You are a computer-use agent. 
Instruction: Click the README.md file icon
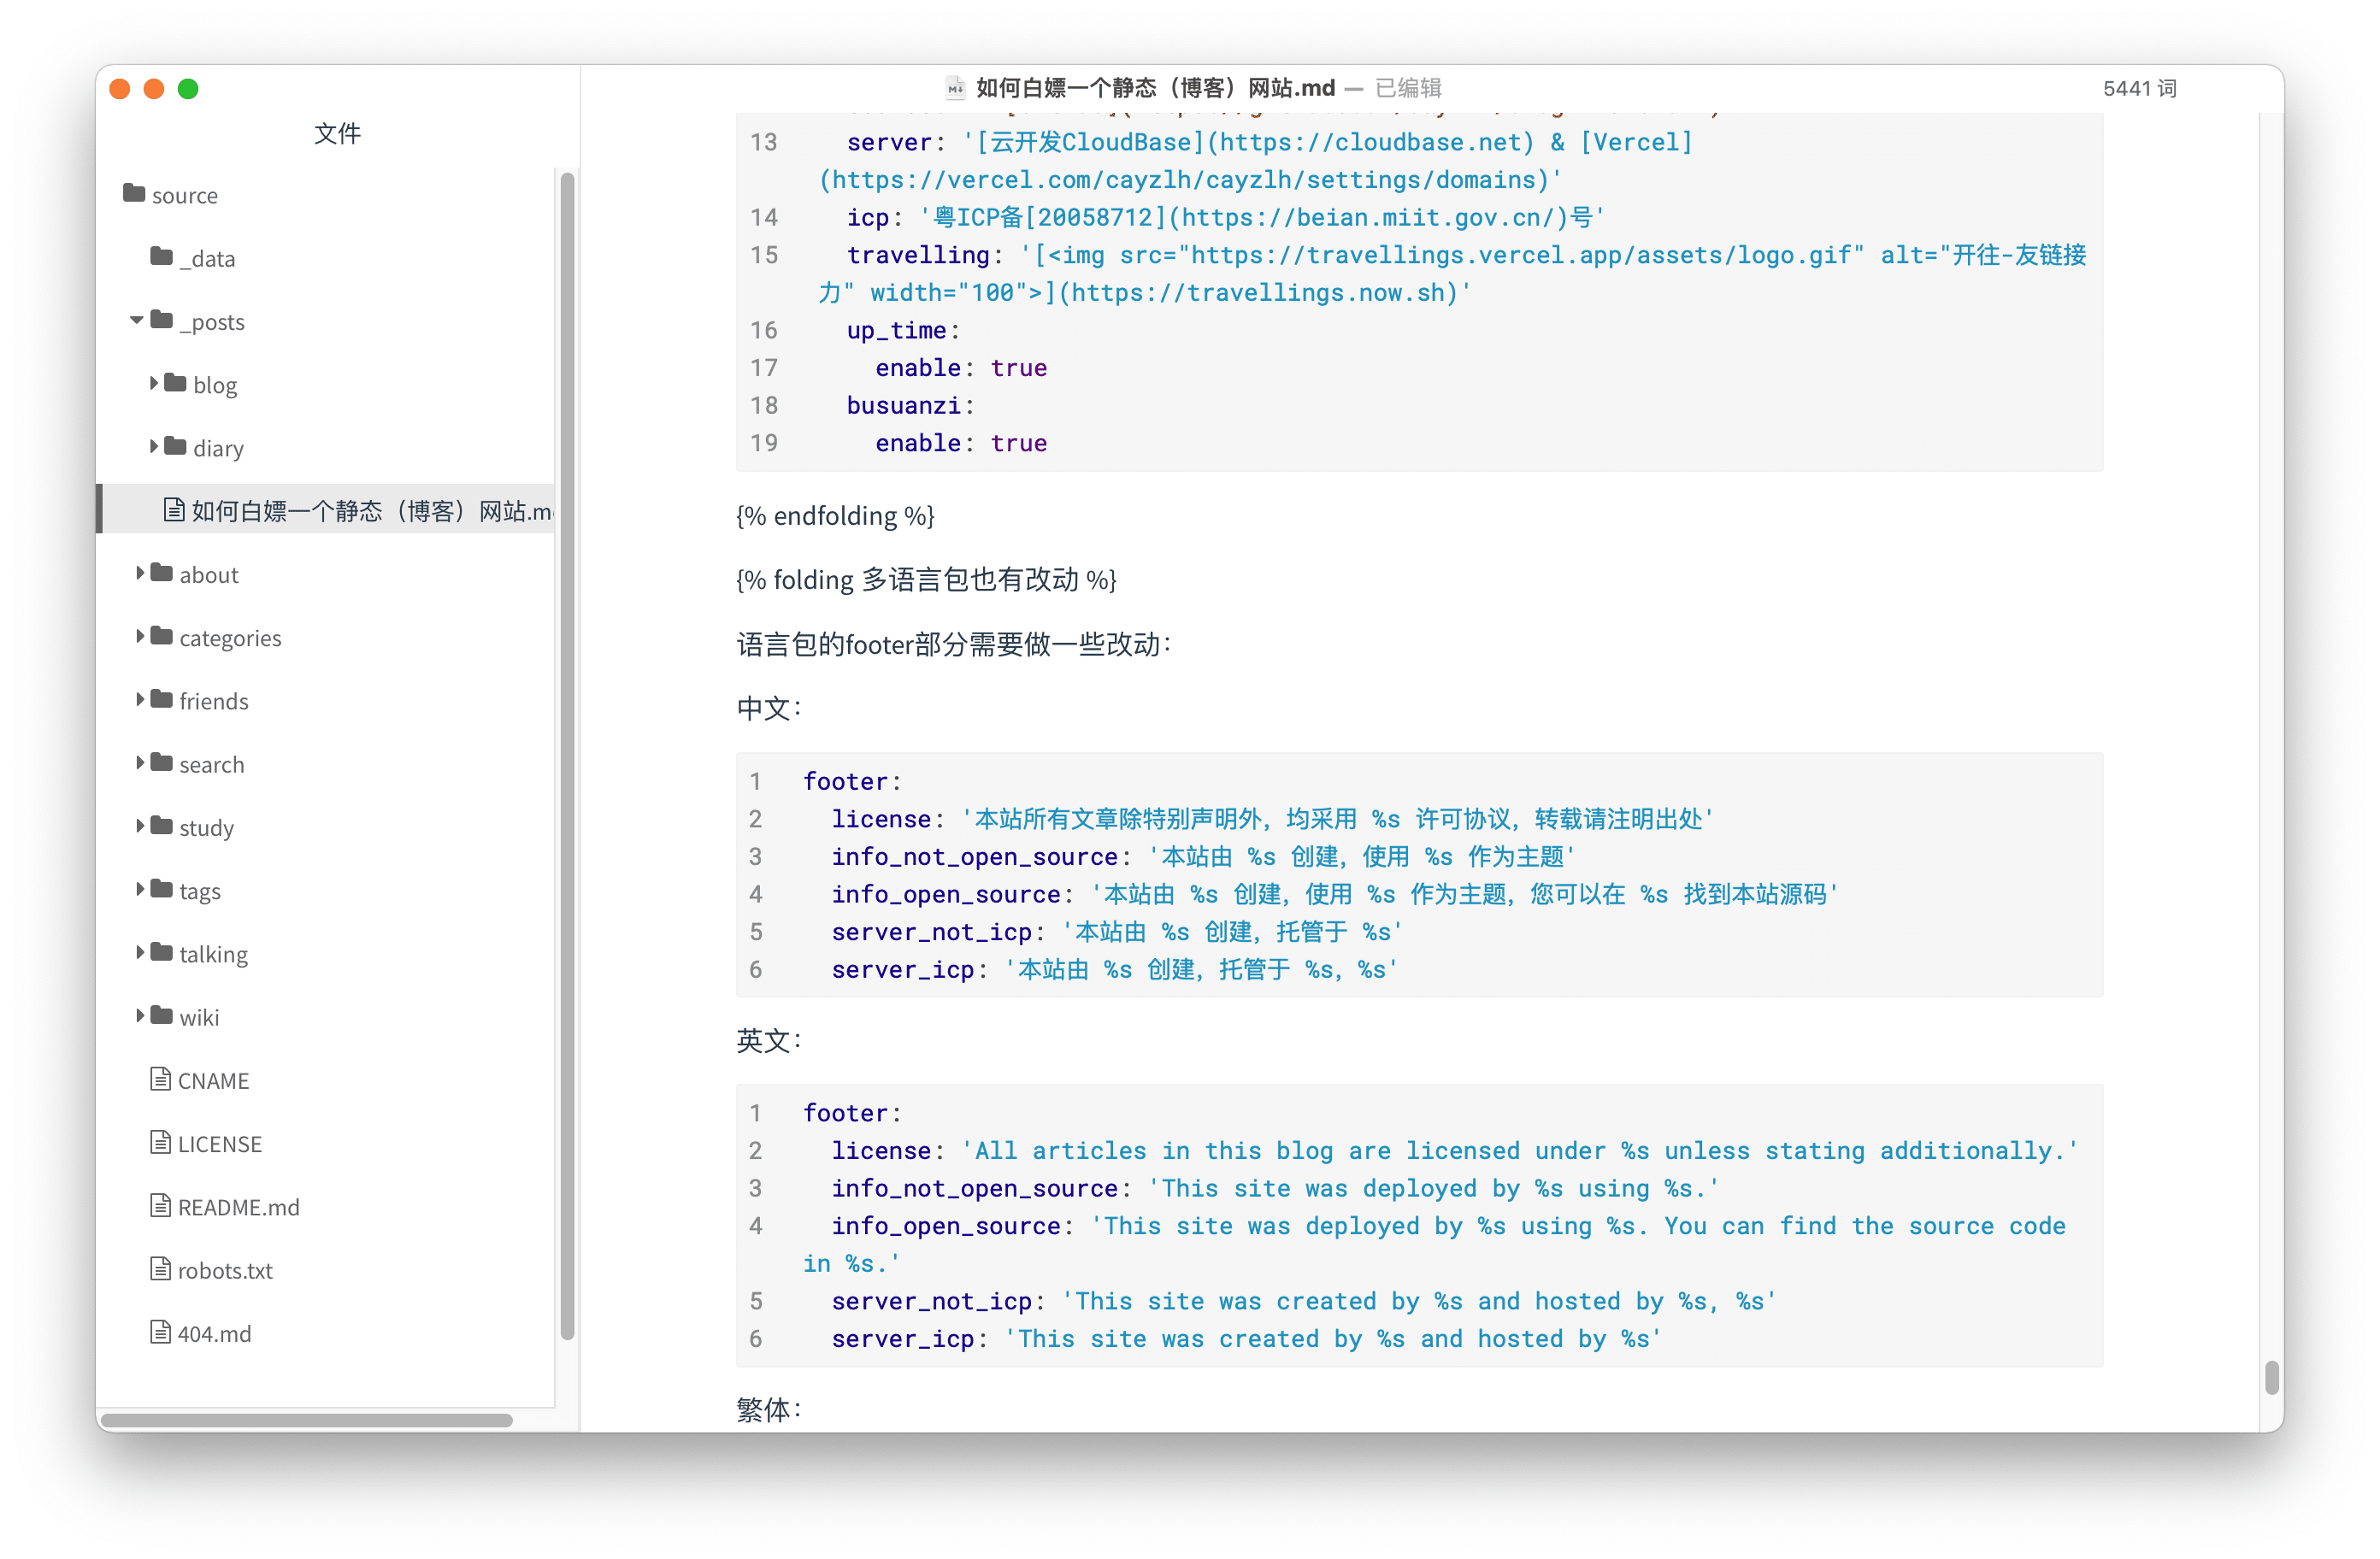[x=160, y=1205]
